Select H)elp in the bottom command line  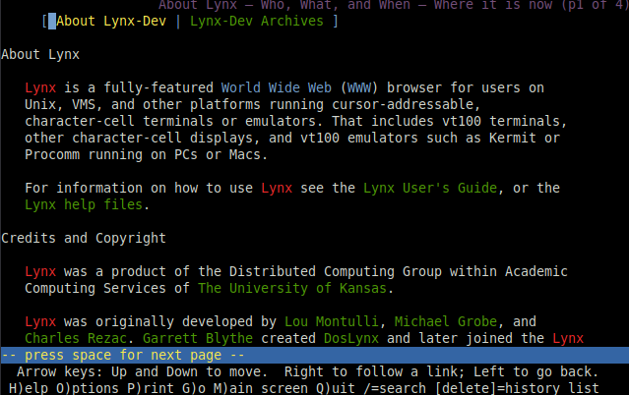tap(29, 388)
